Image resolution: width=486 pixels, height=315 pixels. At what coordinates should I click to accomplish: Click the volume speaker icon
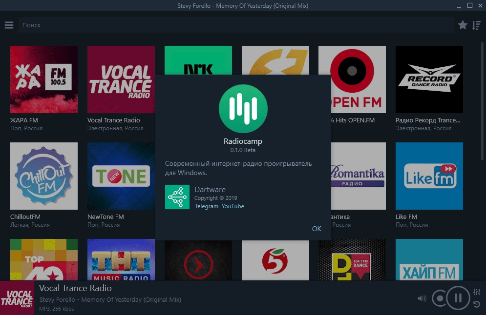tap(422, 298)
